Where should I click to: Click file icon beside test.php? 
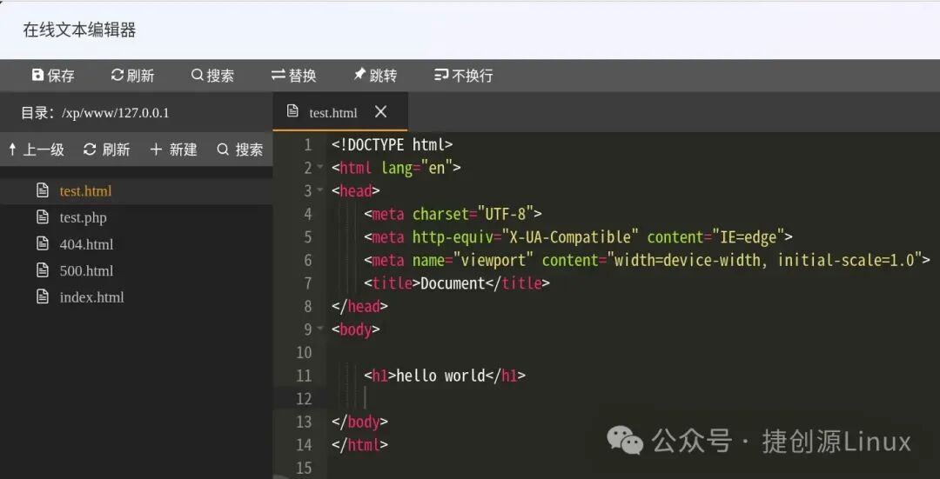click(43, 216)
